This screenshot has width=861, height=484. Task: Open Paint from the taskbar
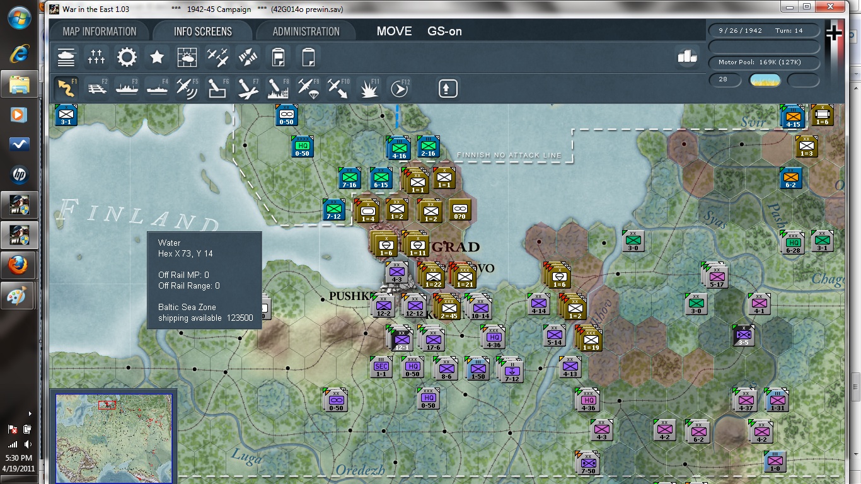pos(19,295)
